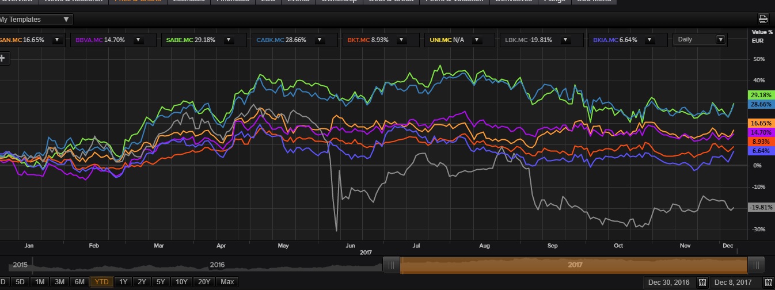Expand BBVA.MC series options arrow
The width and height of the screenshot is (775, 290).
(138, 40)
